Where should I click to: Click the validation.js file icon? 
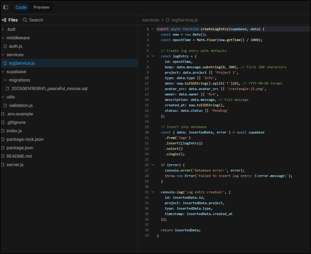pos(5,105)
